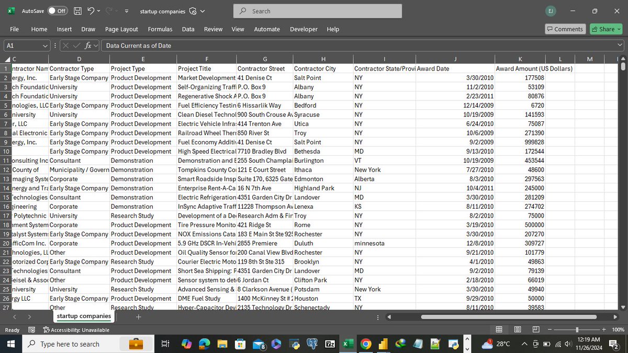The height and width of the screenshot is (353, 628).
Task: Switch to Normal view icon
Action: point(499,329)
